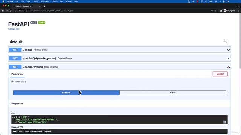Viewport: 241px width, 135px height.
Task: Click the screen mirroring display icon in menu bar
Action: click(x=202, y=1)
